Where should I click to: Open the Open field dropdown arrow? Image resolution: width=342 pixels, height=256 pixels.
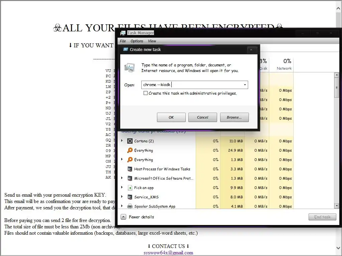coord(245,85)
